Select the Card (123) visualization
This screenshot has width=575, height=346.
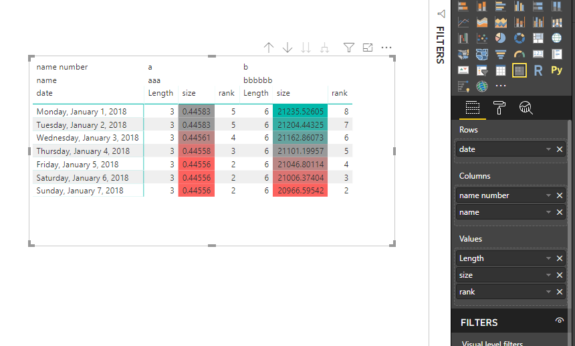tap(538, 54)
